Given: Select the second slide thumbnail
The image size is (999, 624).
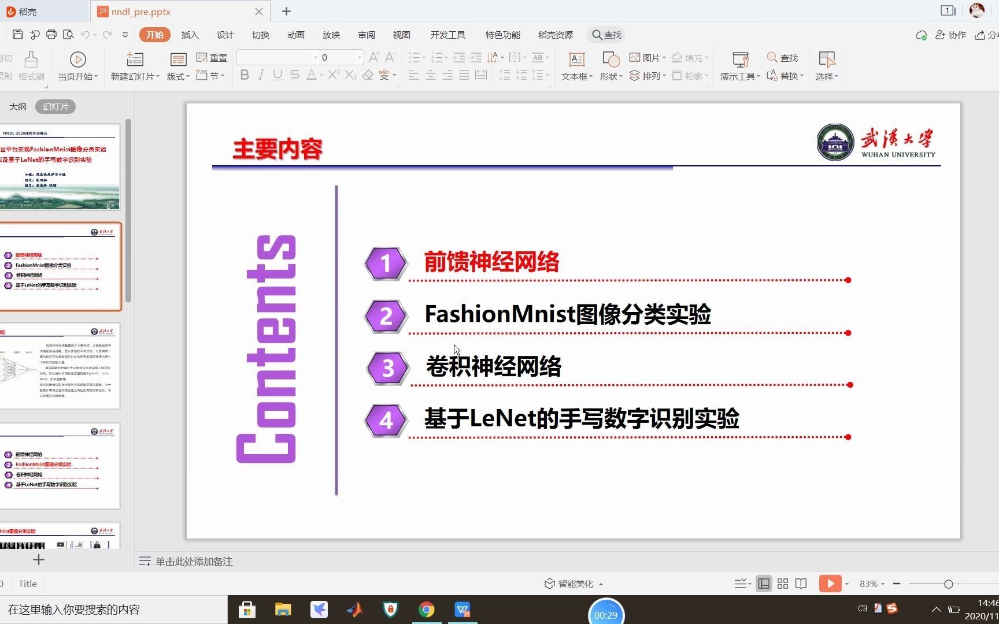Looking at the screenshot, I should point(60,267).
